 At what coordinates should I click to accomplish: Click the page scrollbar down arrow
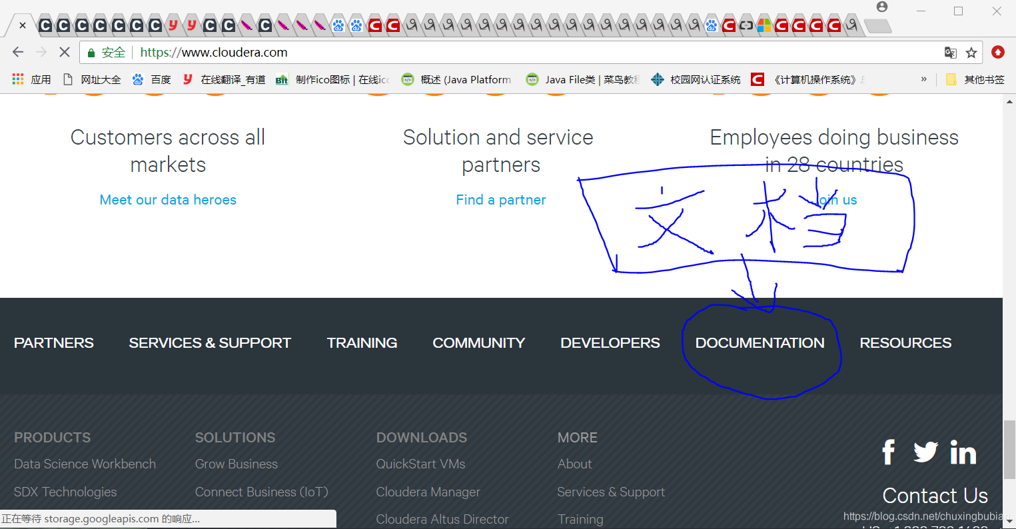(1010, 522)
